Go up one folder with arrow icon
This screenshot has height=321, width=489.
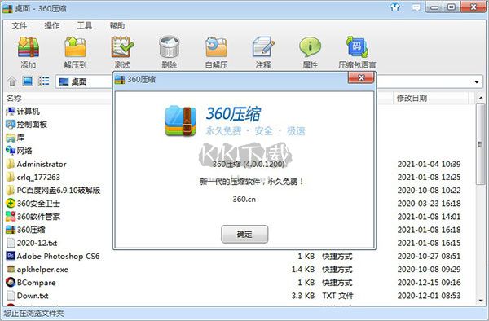click(x=12, y=81)
